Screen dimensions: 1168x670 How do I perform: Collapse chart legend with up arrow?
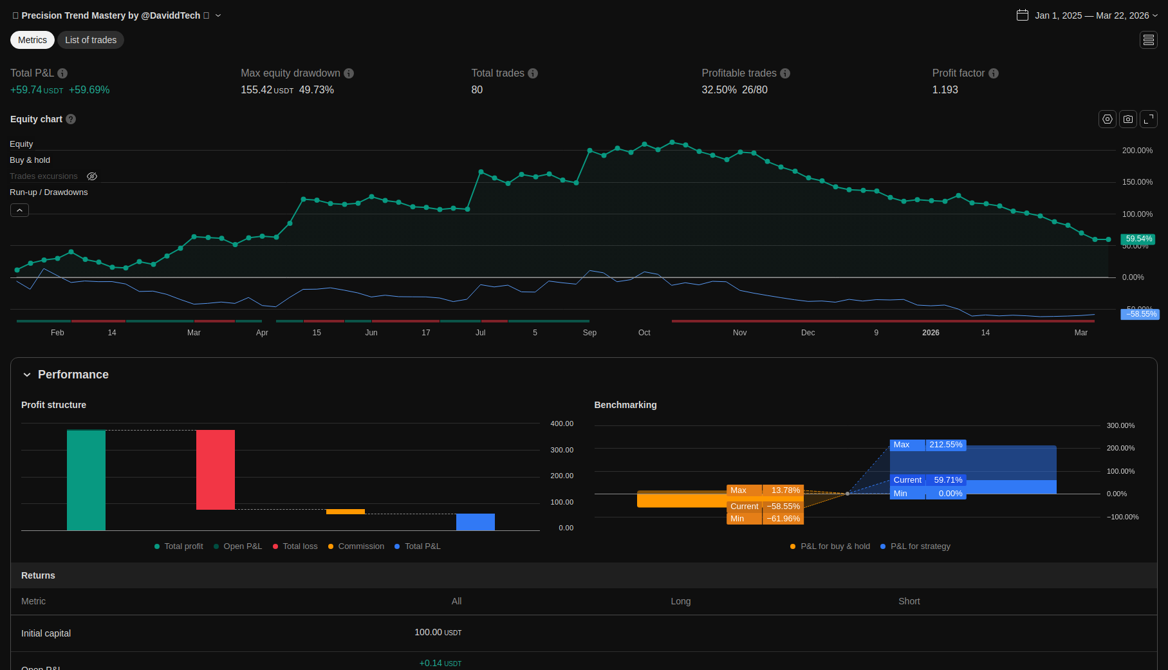pyautogui.click(x=19, y=210)
